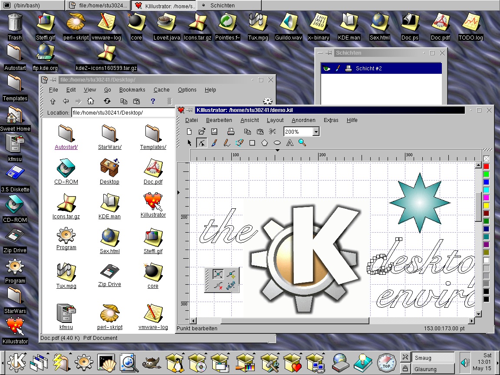Open the K application launcher menu
The width and height of the screenshot is (500, 375).
click(x=17, y=361)
